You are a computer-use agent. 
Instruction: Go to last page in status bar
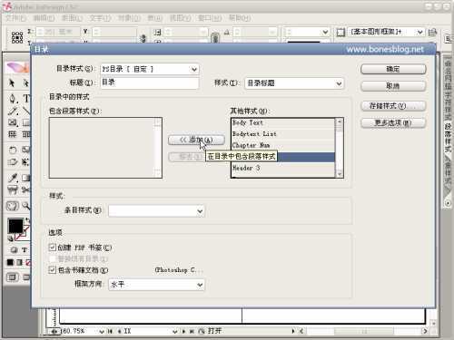click(192, 331)
